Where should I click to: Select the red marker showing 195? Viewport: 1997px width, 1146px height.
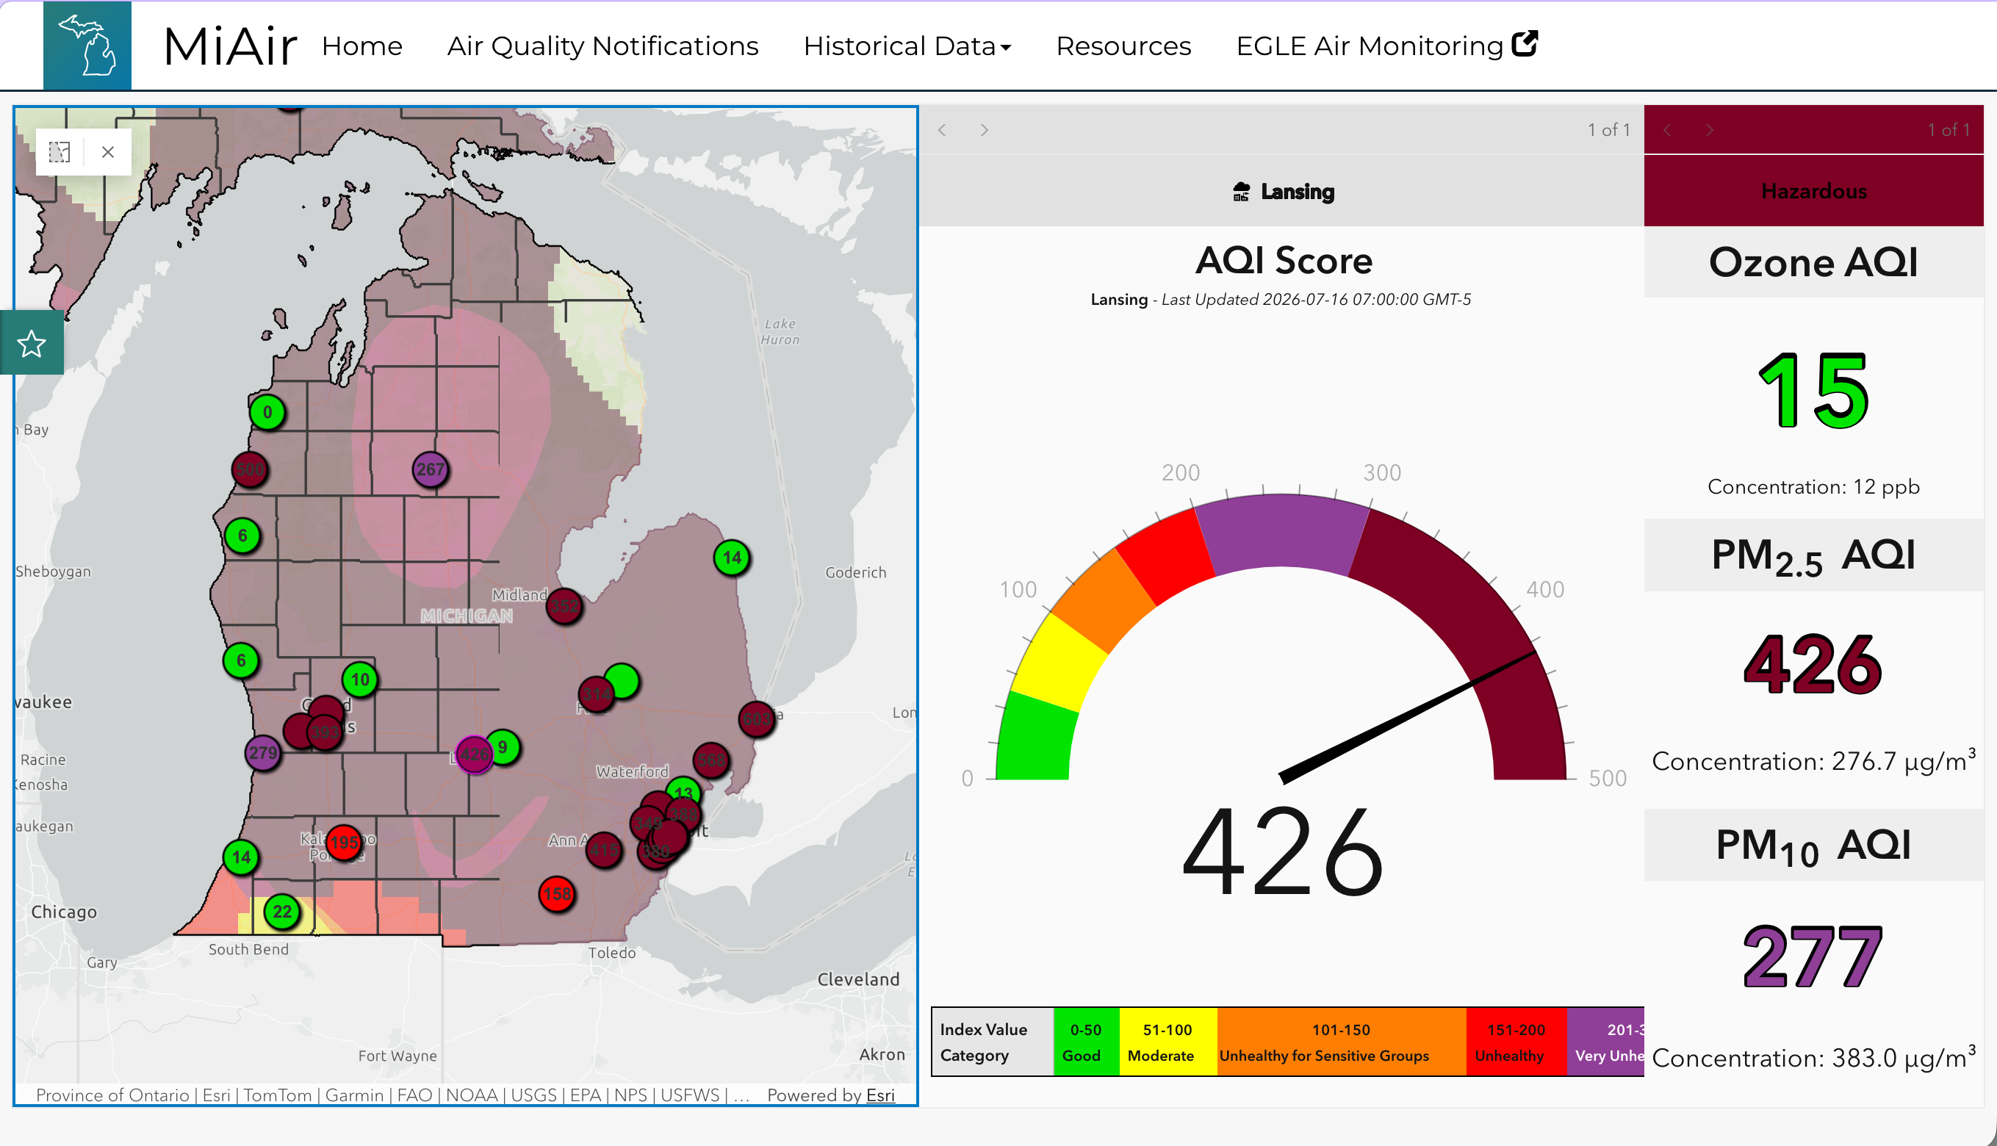(x=344, y=842)
